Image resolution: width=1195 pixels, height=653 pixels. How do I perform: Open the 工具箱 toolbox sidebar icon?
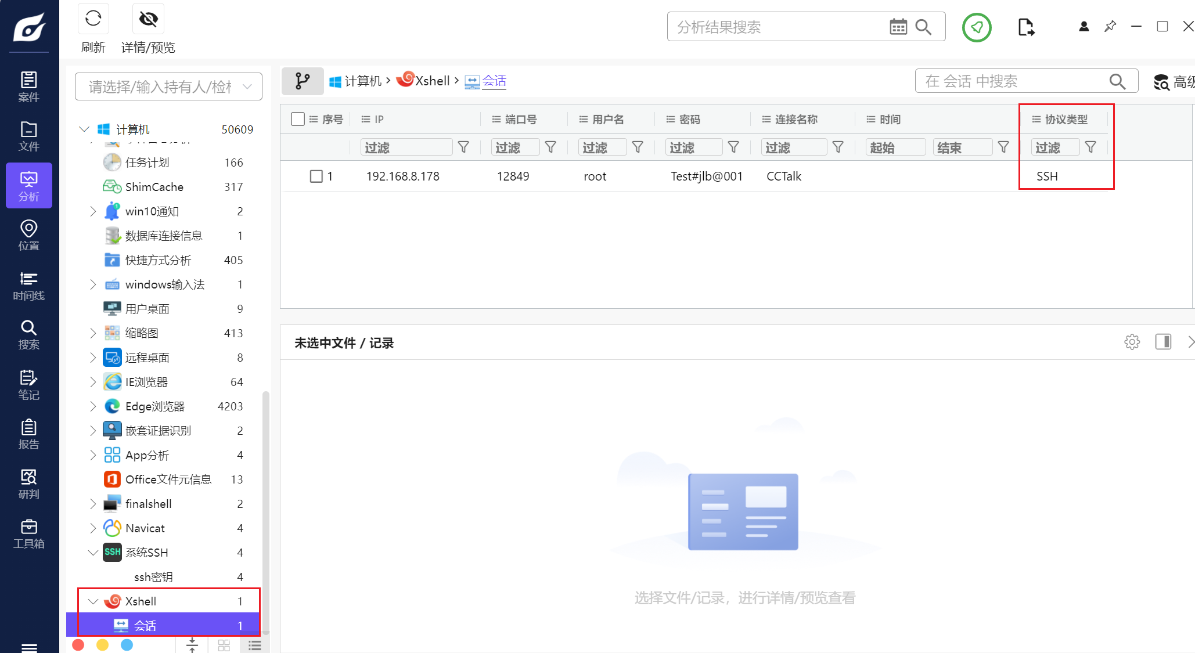(x=28, y=534)
